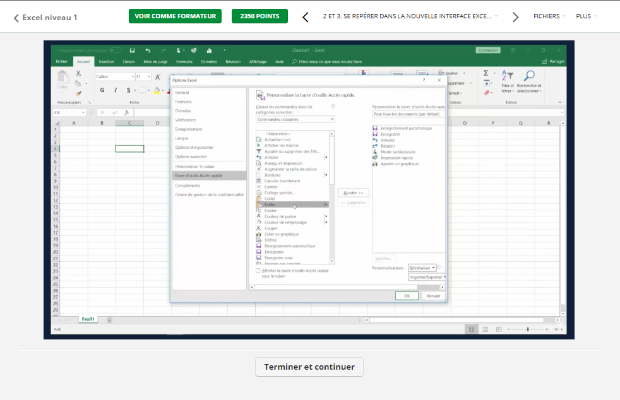Image resolution: width=620 pixels, height=400 pixels.
Task: Go back to Excel niveau 1
Action: pos(45,18)
